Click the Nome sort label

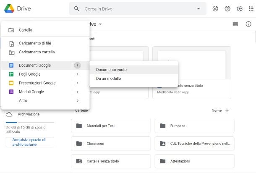pos(217,110)
